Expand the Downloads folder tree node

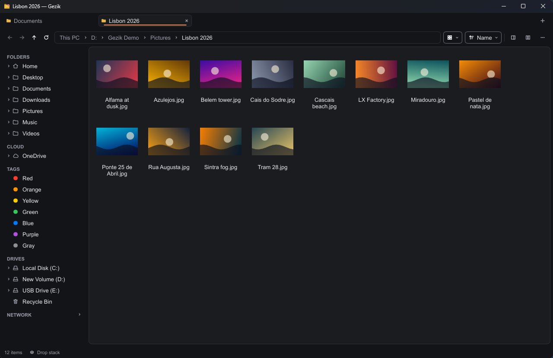point(9,100)
